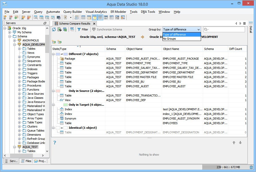Image resolution: width=256 pixels, height=172 pixels.
Task: Click the Unregister Server icon with red minus
Action: click(11, 17)
